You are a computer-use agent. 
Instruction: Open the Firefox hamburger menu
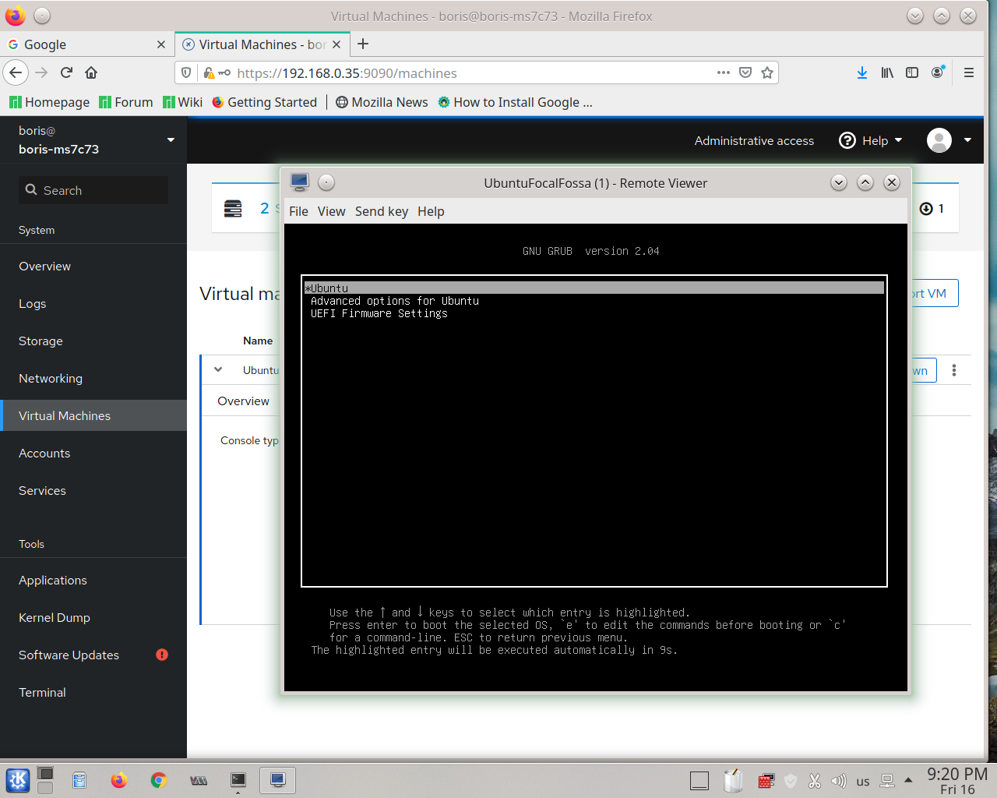pyautogui.click(x=968, y=72)
